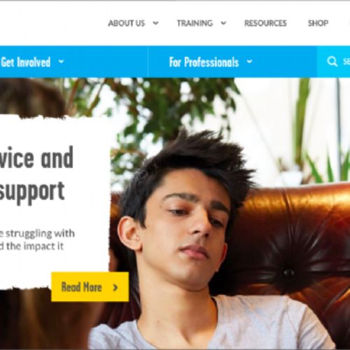This screenshot has height=350, width=350.
Task: Click the magnifying glass search icon
Action: click(332, 62)
